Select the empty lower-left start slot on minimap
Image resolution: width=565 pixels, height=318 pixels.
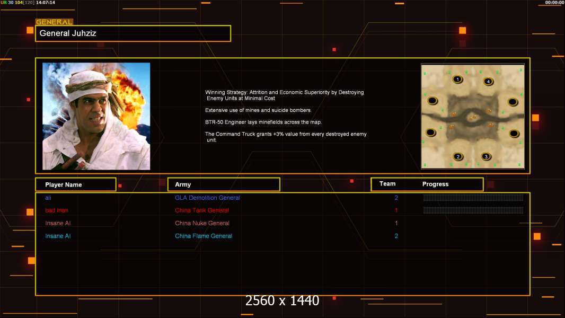tap(430, 133)
